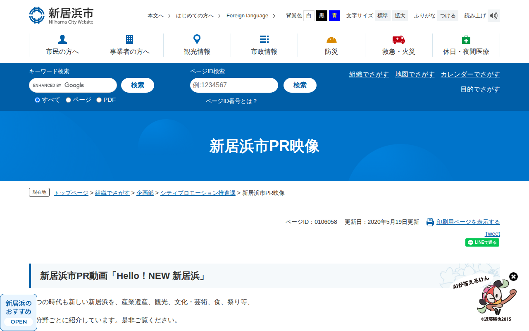Open シティプロモーション推進課 breadcrumb link
529x331 pixels.
(198, 193)
